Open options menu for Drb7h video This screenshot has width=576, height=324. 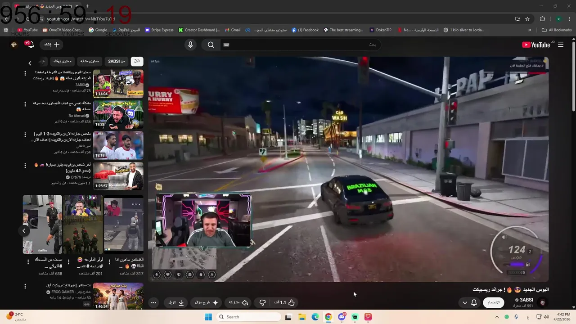pos(26,166)
